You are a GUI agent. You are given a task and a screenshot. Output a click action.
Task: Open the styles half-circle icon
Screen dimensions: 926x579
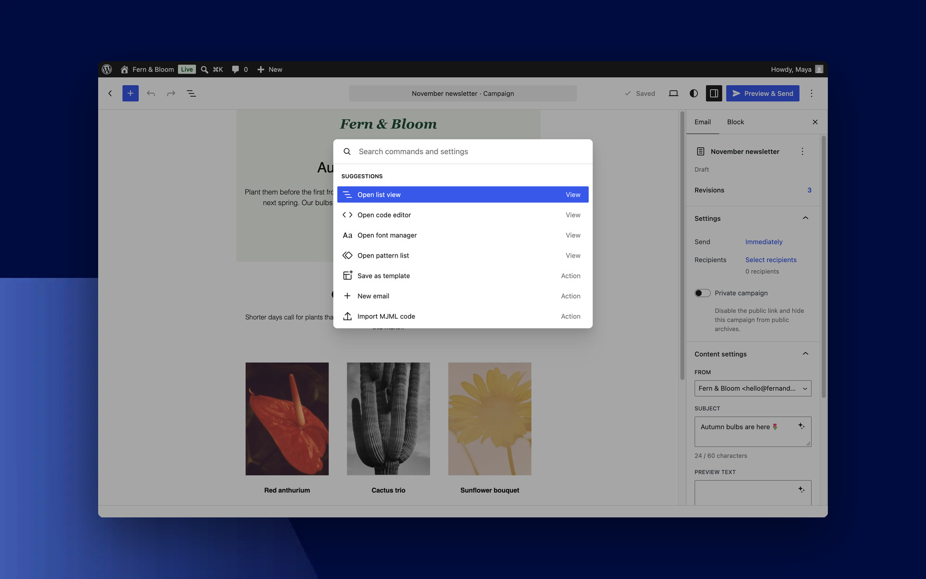tap(694, 94)
